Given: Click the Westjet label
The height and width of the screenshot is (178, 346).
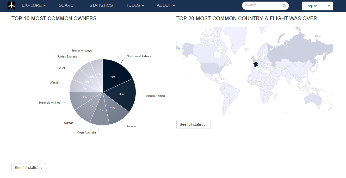Looking at the screenshot, I should (x=54, y=82).
